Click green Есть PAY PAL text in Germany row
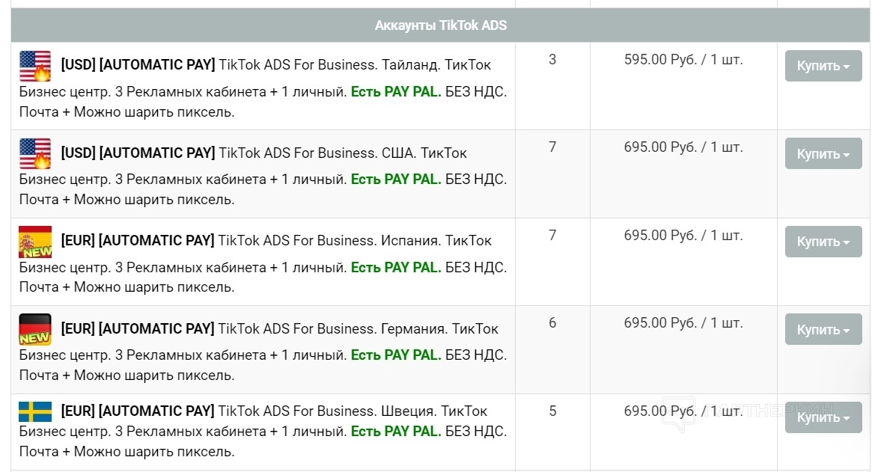This screenshot has height=472, width=872. (x=396, y=355)
